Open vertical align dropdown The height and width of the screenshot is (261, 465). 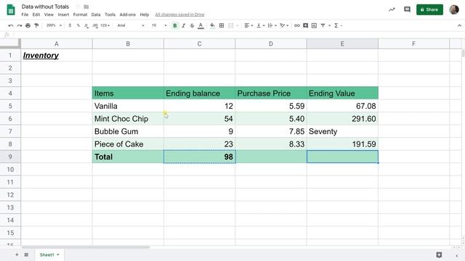[x=260, y=25]
